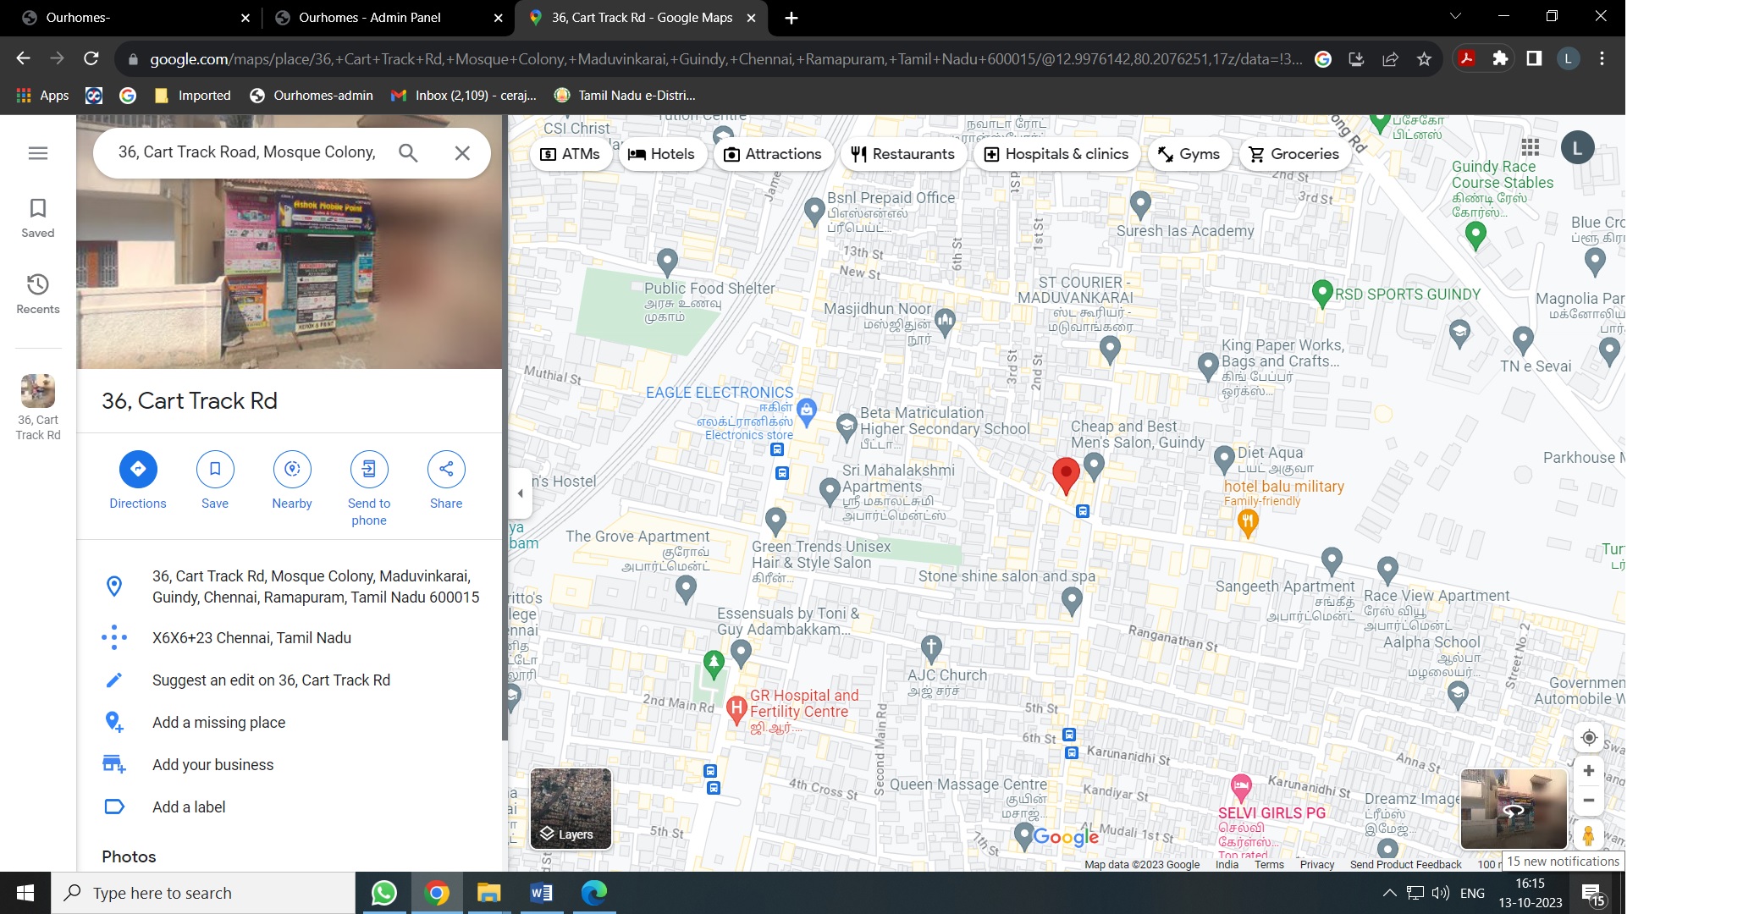
Task: Open the Chrome three-dot menu
Action: click(x=1602, y=58)
